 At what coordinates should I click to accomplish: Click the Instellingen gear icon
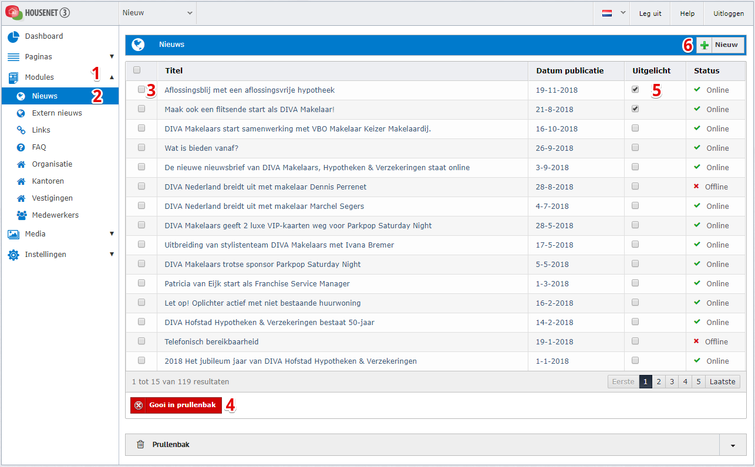click(x=13, y=255)
